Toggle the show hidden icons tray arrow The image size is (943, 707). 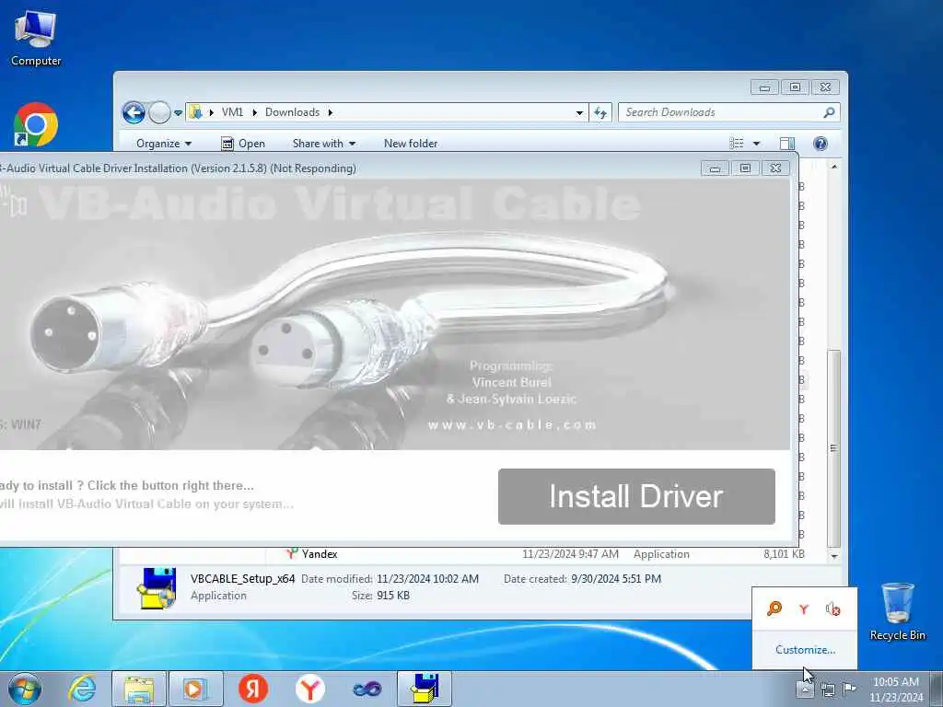coord(805,689)
